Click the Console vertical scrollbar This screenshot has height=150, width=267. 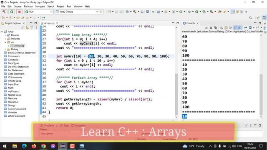click(x=261, y=95)
